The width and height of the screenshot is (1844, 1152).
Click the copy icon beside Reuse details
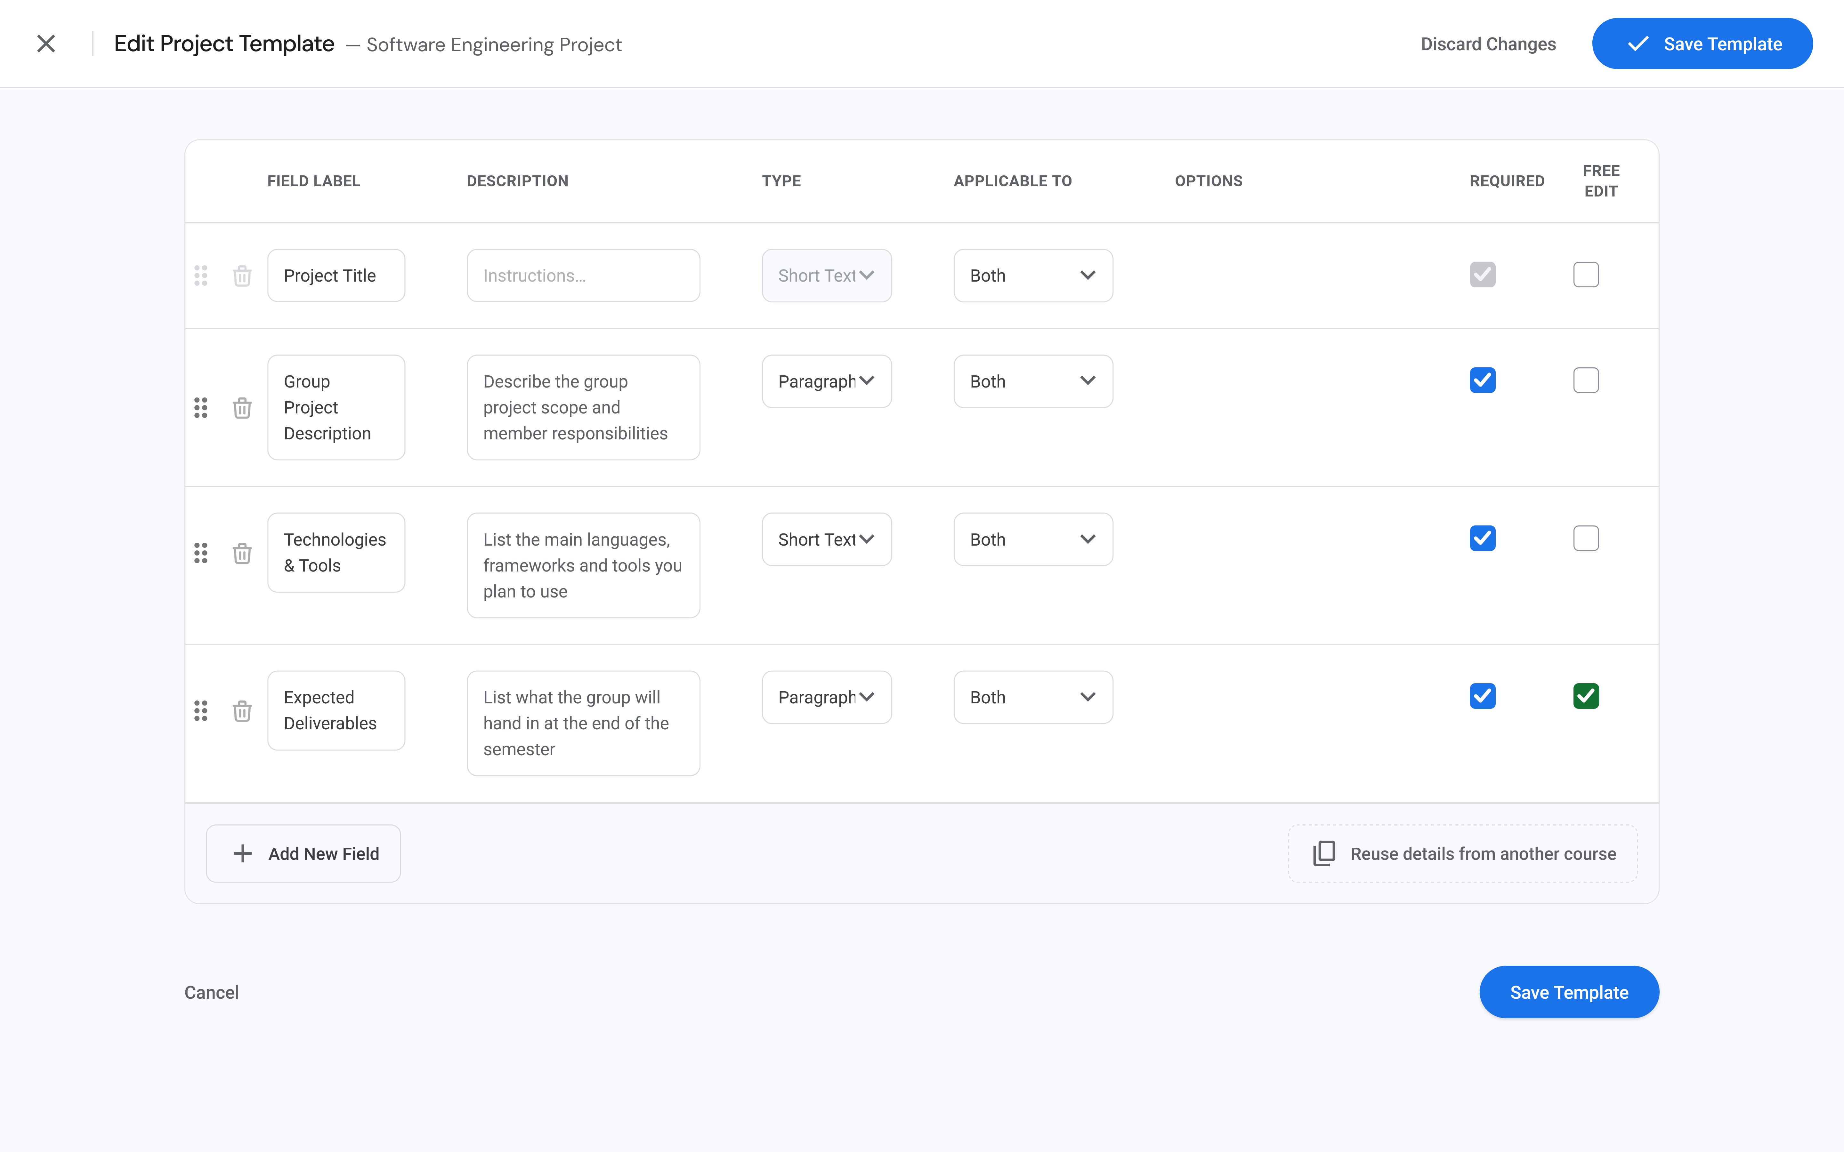coord(1324,853)
